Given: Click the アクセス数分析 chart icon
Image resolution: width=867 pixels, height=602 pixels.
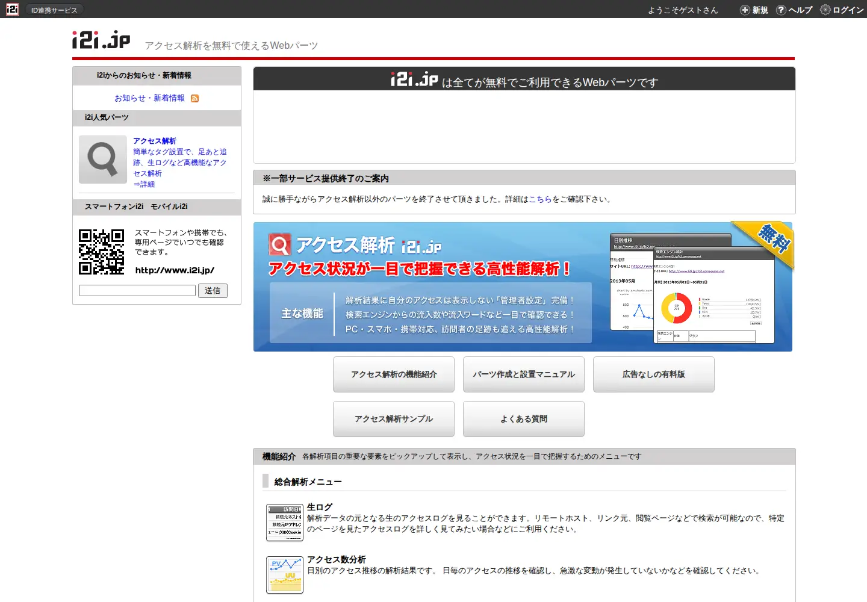Looking at the screenshot, I should point(285,575).
